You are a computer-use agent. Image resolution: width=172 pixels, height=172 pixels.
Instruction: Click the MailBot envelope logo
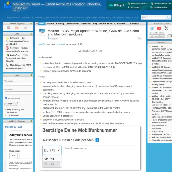pos(7,5)
